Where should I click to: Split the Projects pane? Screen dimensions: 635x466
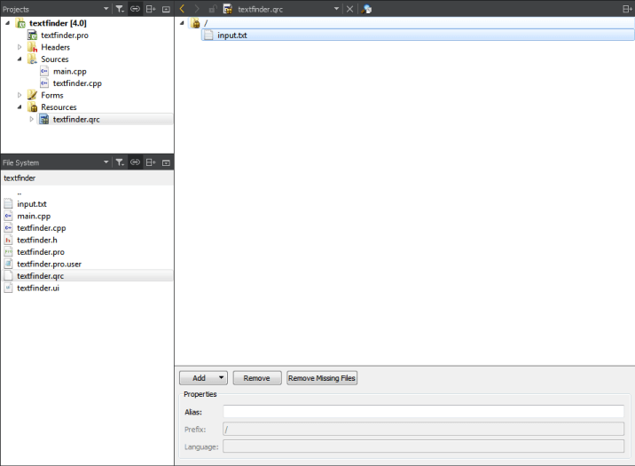tap(151, 9)
